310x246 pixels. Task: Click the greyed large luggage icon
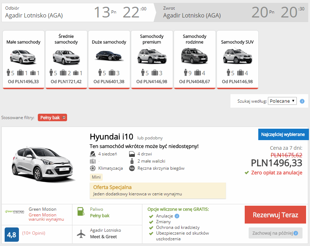tap(93, 161)
